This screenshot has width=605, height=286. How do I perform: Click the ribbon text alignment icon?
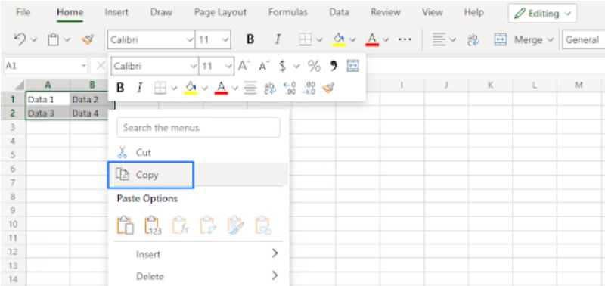click(x=439, y=39)
